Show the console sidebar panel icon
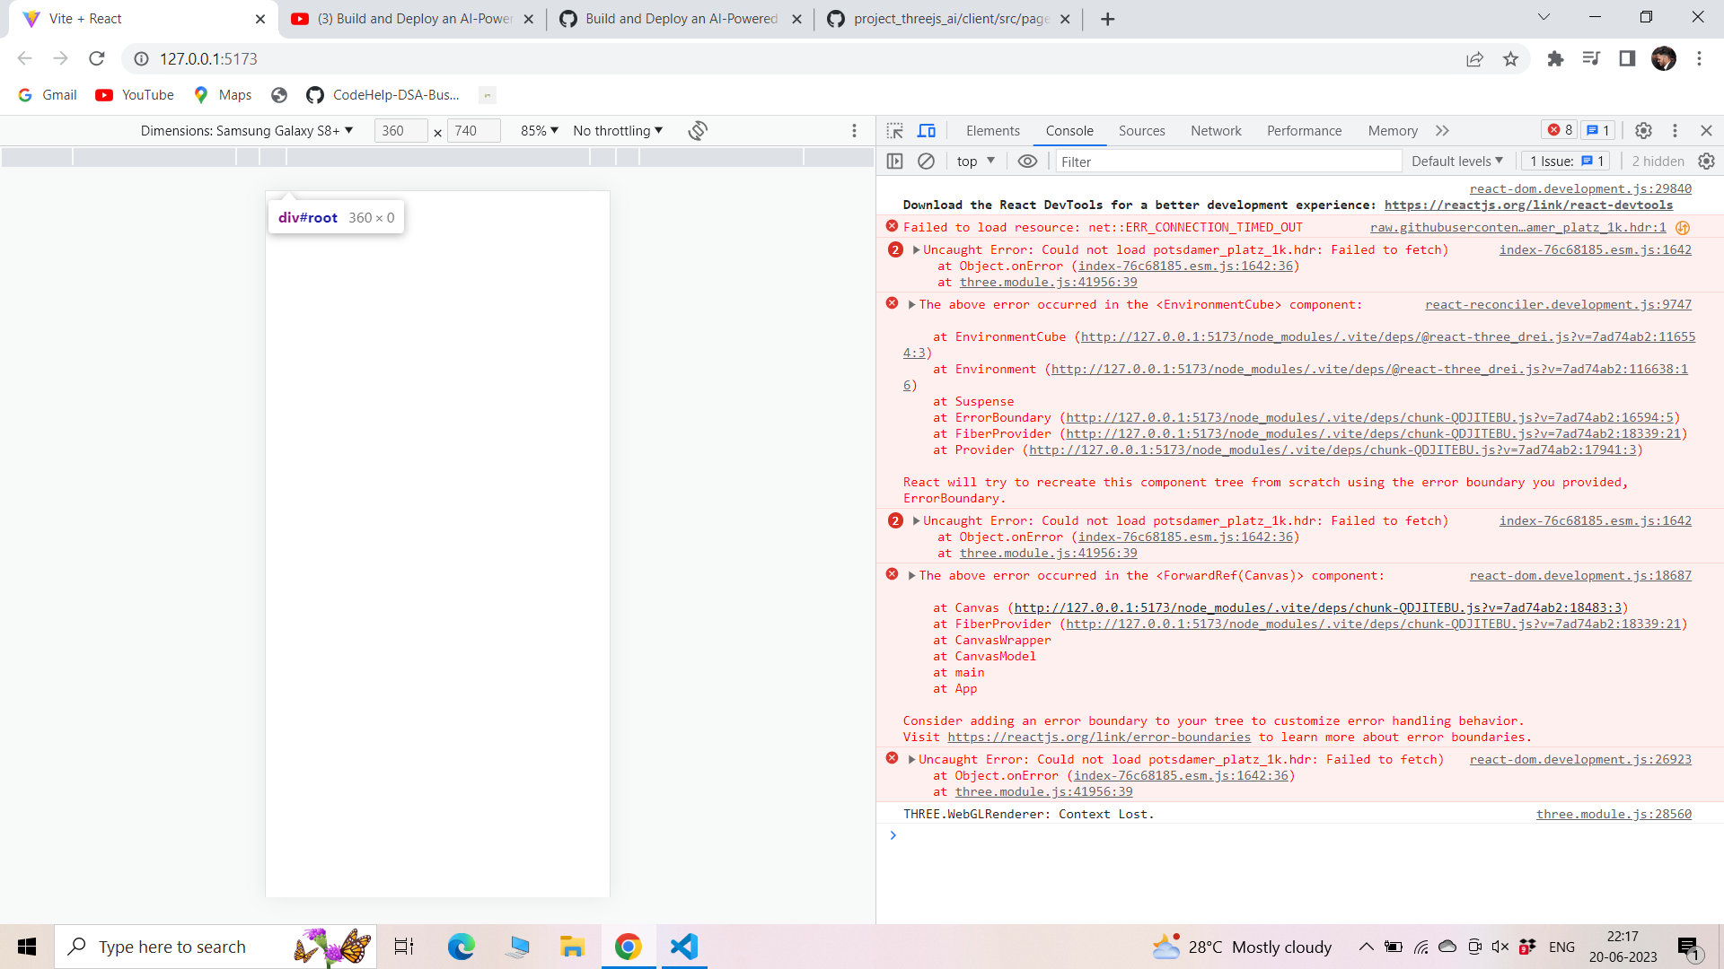Image resolution: width=1724 pixels, height=969 pixels. 894,161
